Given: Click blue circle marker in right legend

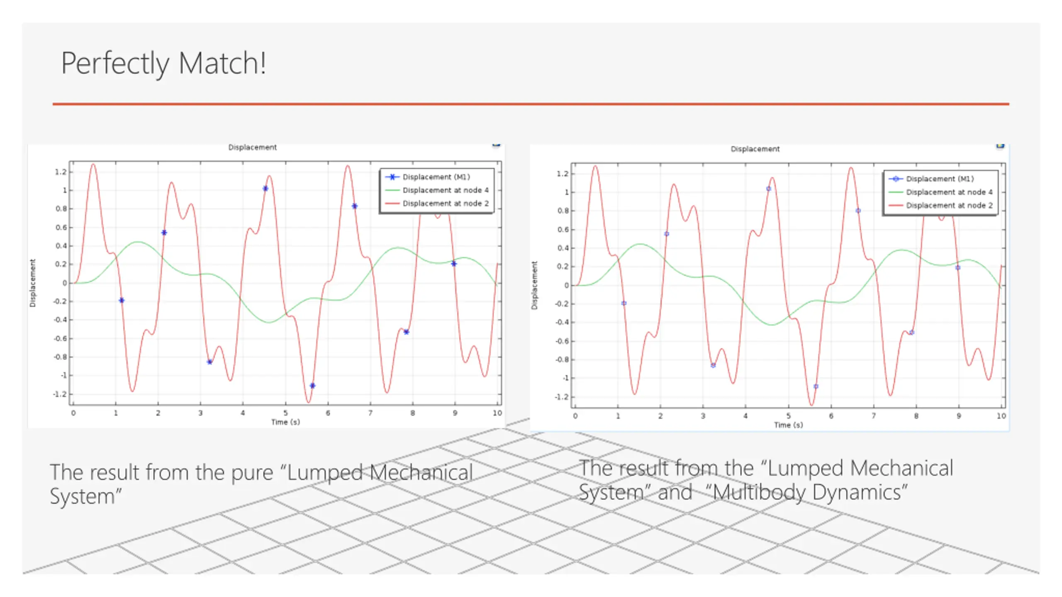Looking at the screenshot, I should click(896, 179).
